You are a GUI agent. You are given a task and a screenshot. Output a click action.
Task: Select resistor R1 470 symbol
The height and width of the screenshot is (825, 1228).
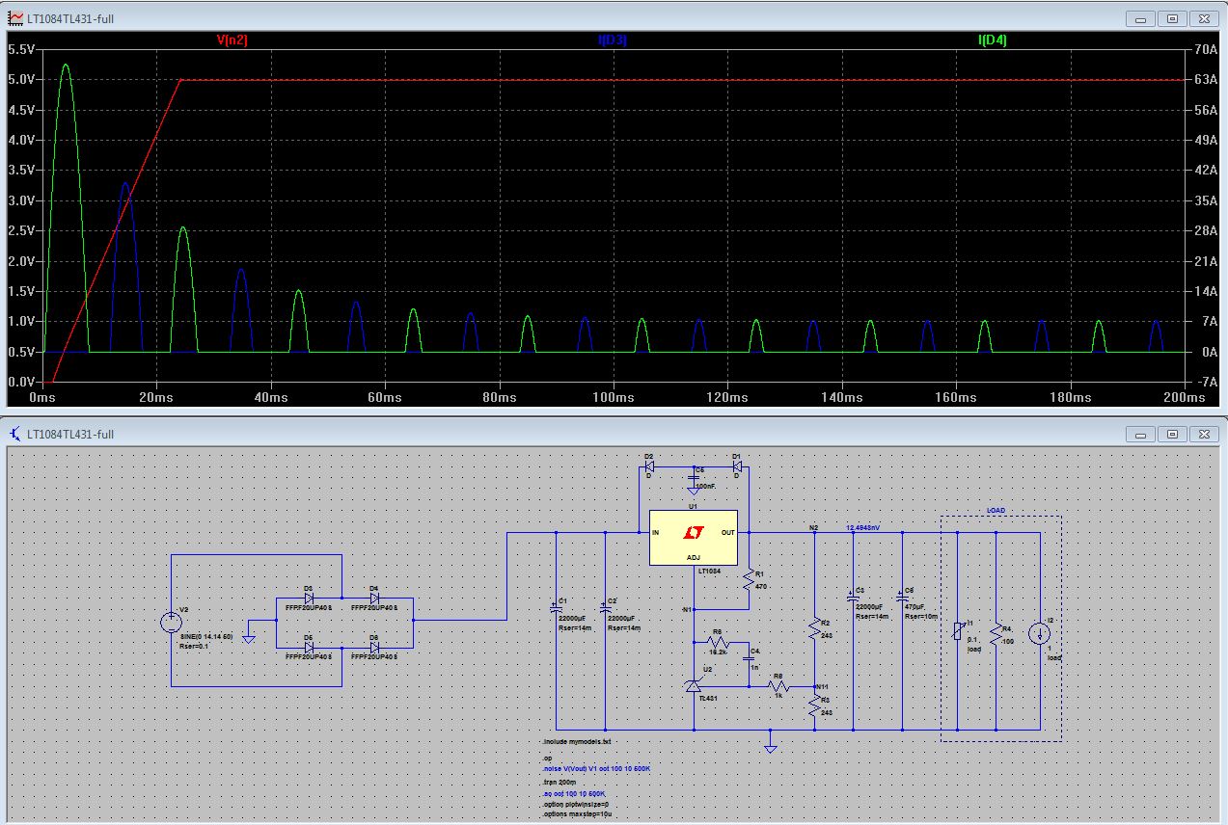coord(749,579)
